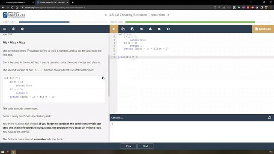Click the Next button
This screenshot has height=154, width=274.
[x=145, y=146]
